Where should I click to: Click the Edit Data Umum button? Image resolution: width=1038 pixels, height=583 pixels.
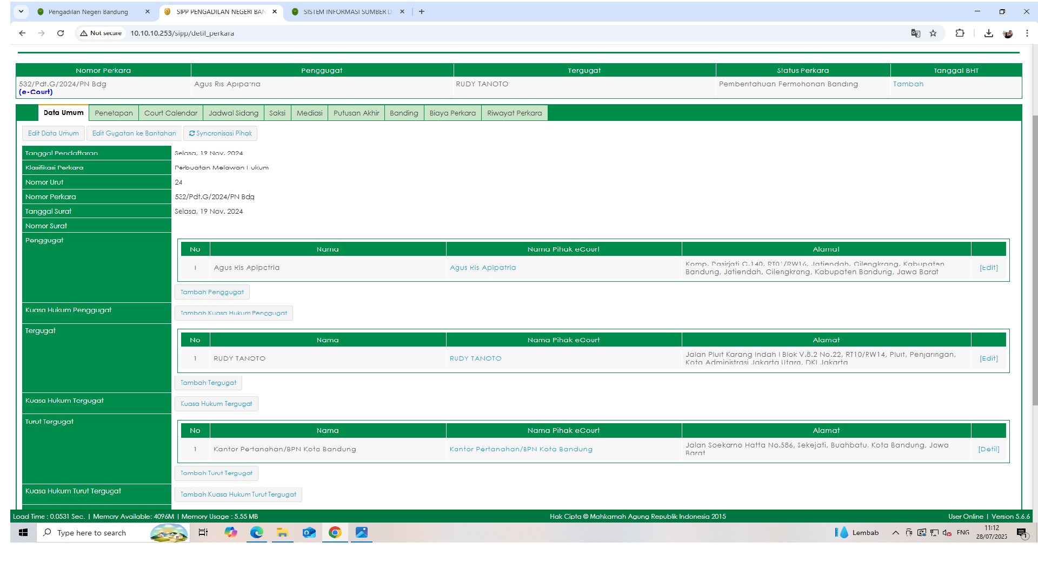(53, 133)
